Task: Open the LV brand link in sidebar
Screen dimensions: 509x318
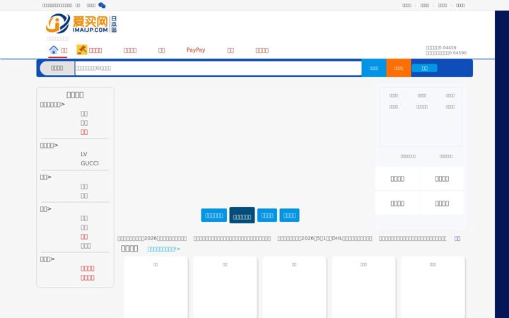Action: tap(83, 154)
